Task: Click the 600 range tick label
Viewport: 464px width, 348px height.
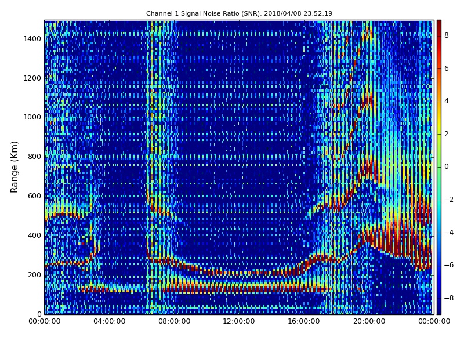Action: 34,196
